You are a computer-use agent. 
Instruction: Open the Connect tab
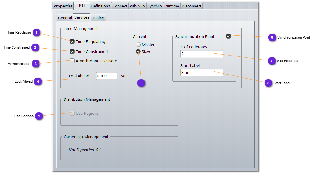120,6
